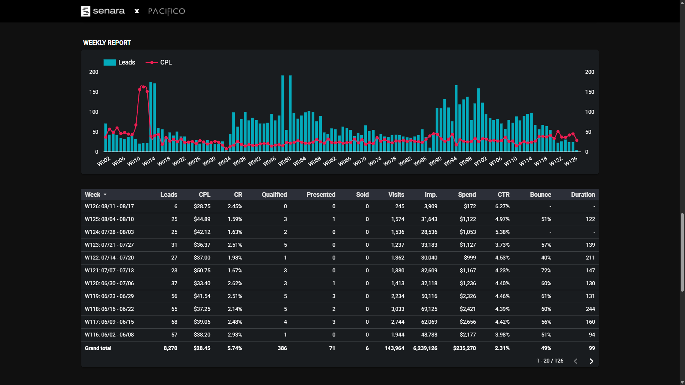685x385 pixels.
Task: Click Week column sort arrow
Action: tap(105, 195)
